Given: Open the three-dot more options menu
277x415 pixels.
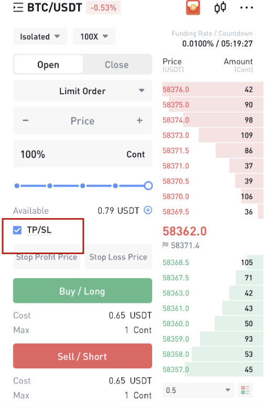Looking at the screenshot, I should point(247,8).
